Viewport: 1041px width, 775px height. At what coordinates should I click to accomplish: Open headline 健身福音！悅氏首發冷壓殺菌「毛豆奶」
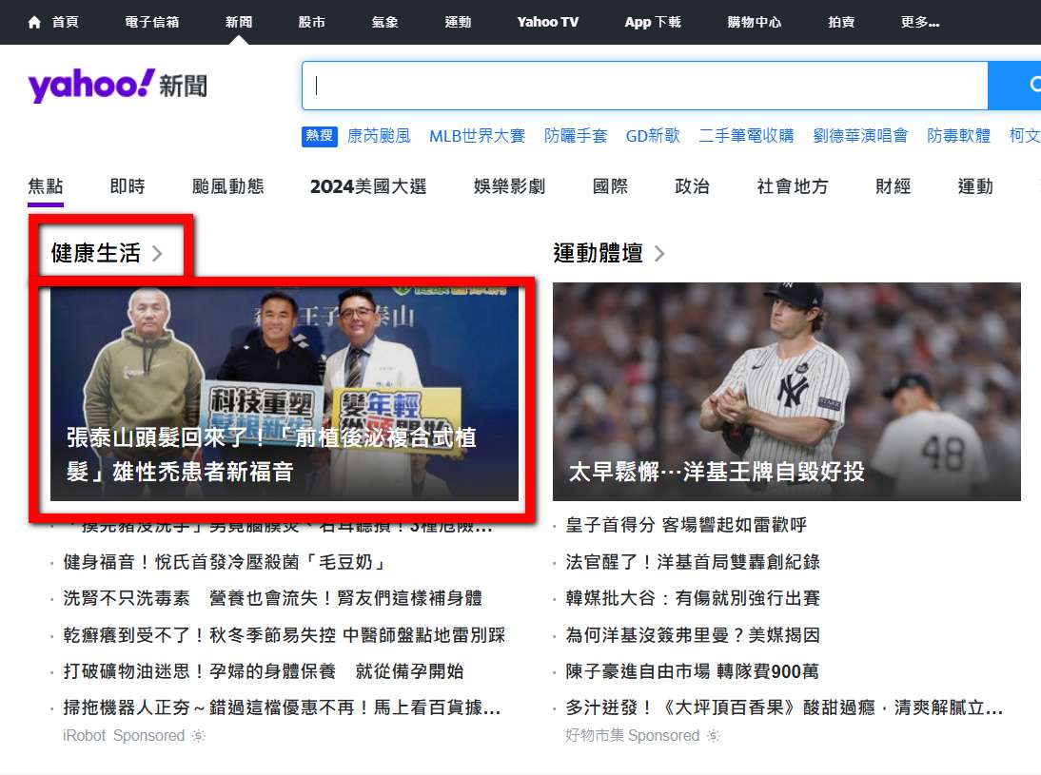[226, 562]
